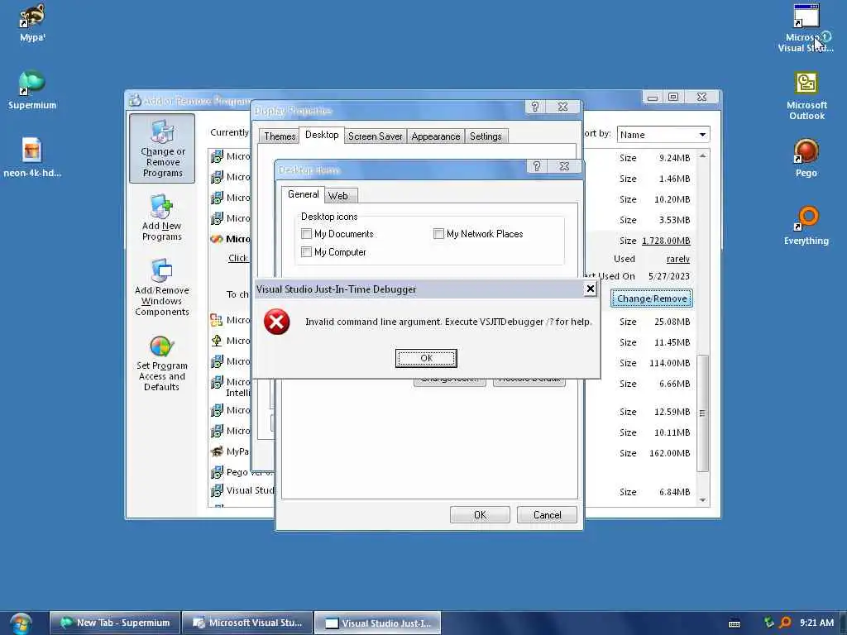Click the network tray icon
This screenshot has height=635, width=847.
(x=768, y=623)
